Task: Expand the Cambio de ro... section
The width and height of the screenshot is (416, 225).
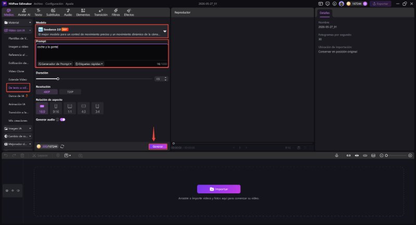Action: [x=18, y=136]
